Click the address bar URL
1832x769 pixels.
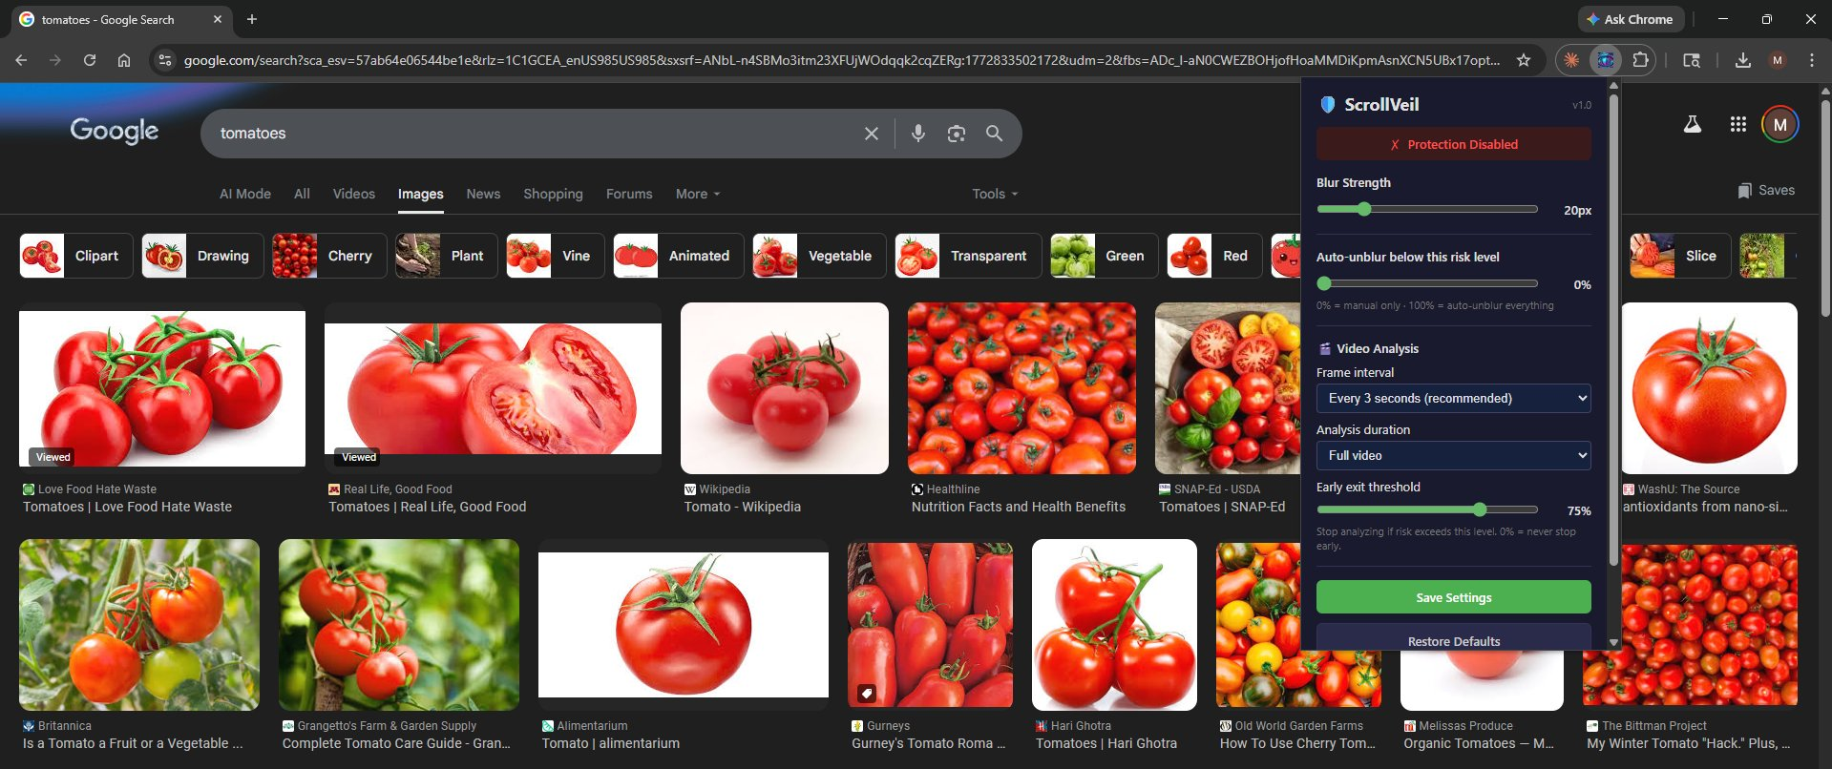[x=841, y=60]
